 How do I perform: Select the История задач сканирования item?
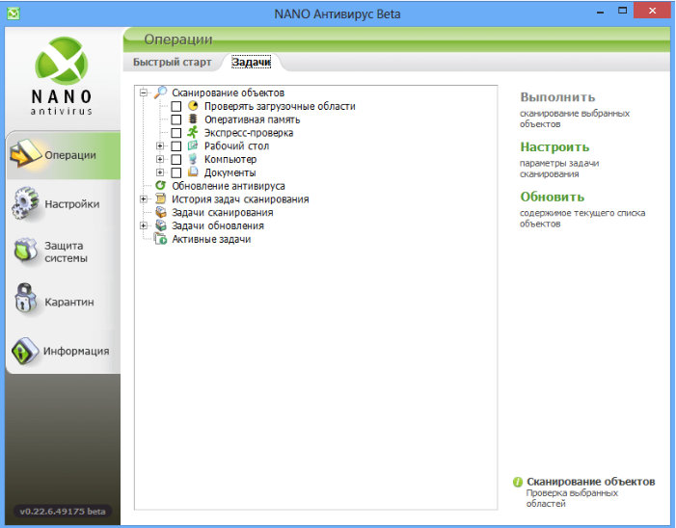coord(240,199)
